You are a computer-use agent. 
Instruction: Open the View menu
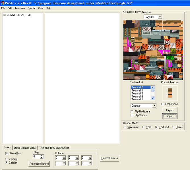(41, 8)
